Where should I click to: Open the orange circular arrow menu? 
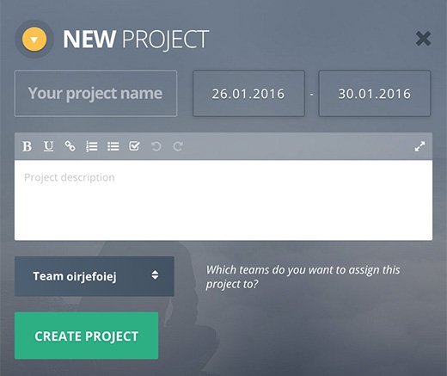pyautogui.click(x=34, y=40)
